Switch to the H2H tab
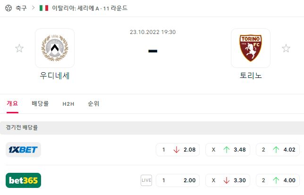The image size is (304, 195). click(x=68, y=104)
